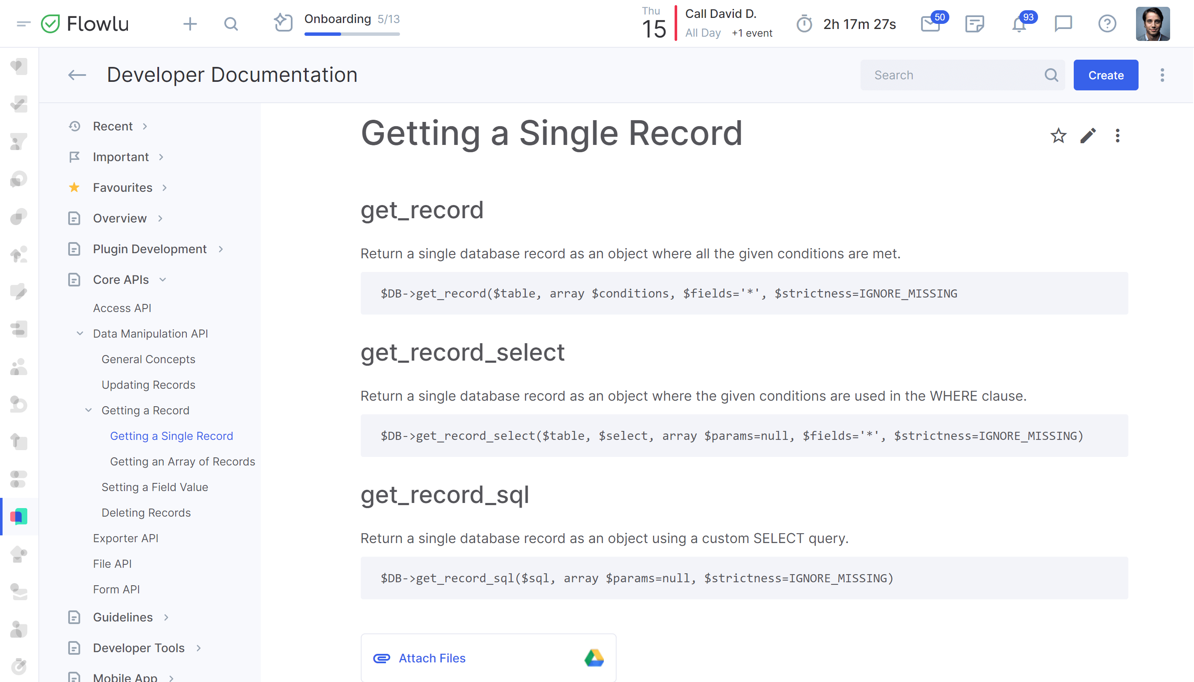Collapse the Getting a Record chevron
The height and width of the screenshot is (682, 1194).
(89, 410)
